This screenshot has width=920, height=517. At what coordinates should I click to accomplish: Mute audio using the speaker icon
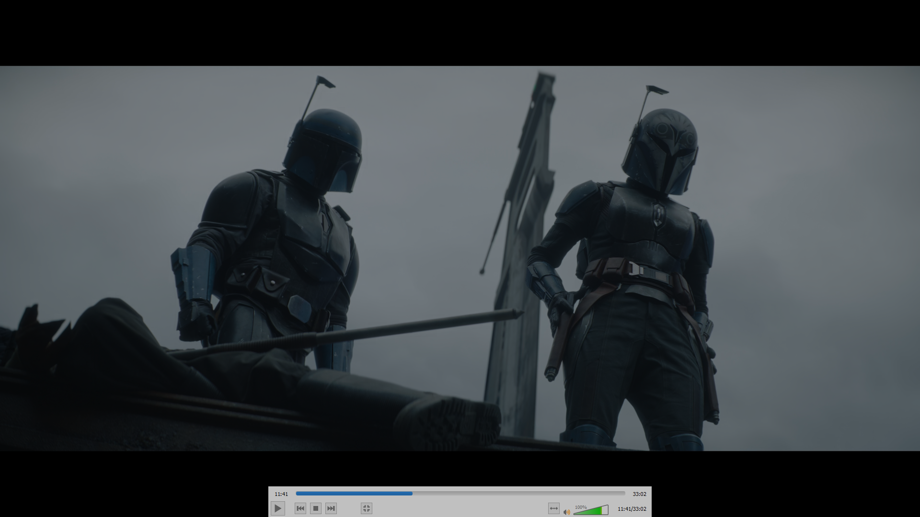(x=566, y=512)
